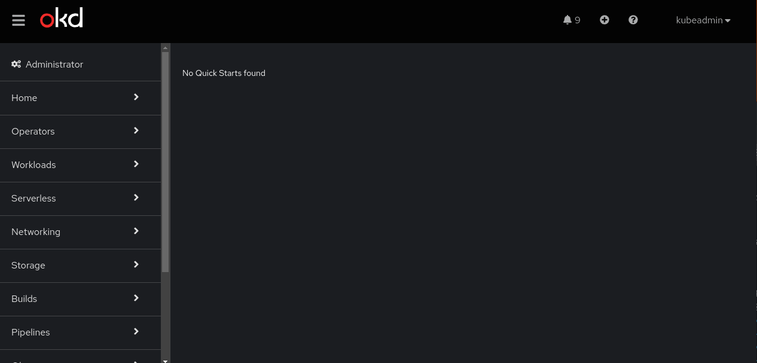This screenshot has width=757, height=363.
Task: Expand the Pipelines chevron arrow
Action: [x=136, y=331]
